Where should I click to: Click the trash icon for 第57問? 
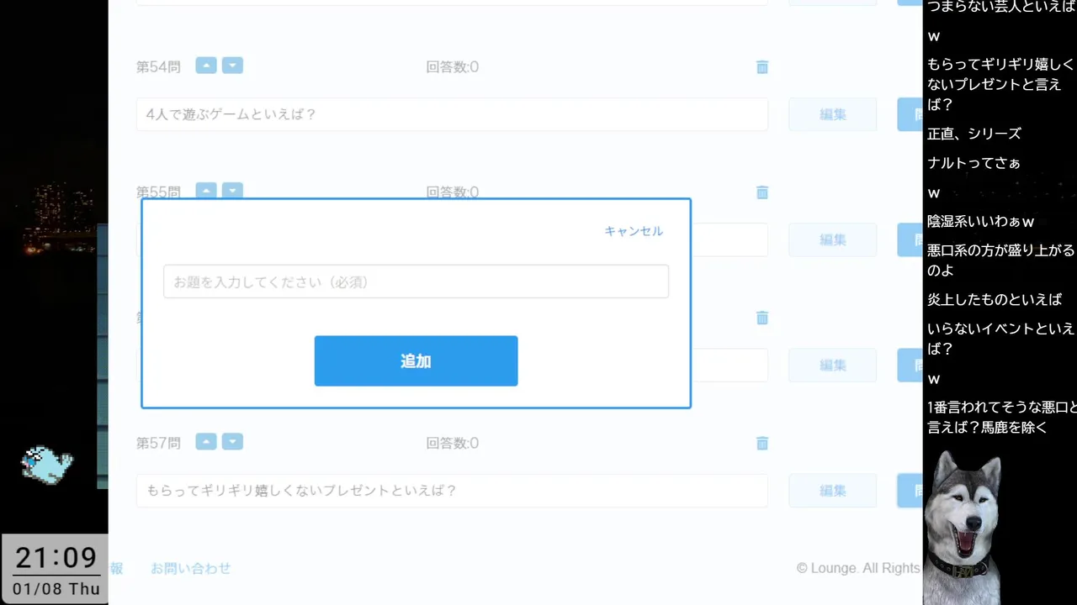coord(762,443)
